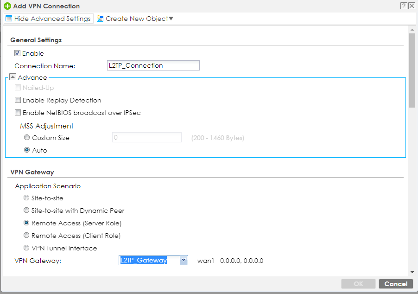The width and height of the screenshot is (418, 294).
Task: Select Auto MSS adjustment option
Action: (27, 150)
